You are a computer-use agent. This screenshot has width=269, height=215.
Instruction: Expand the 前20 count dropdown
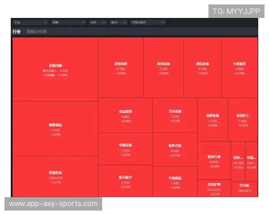pyautogui.click(x=118, y=22)
